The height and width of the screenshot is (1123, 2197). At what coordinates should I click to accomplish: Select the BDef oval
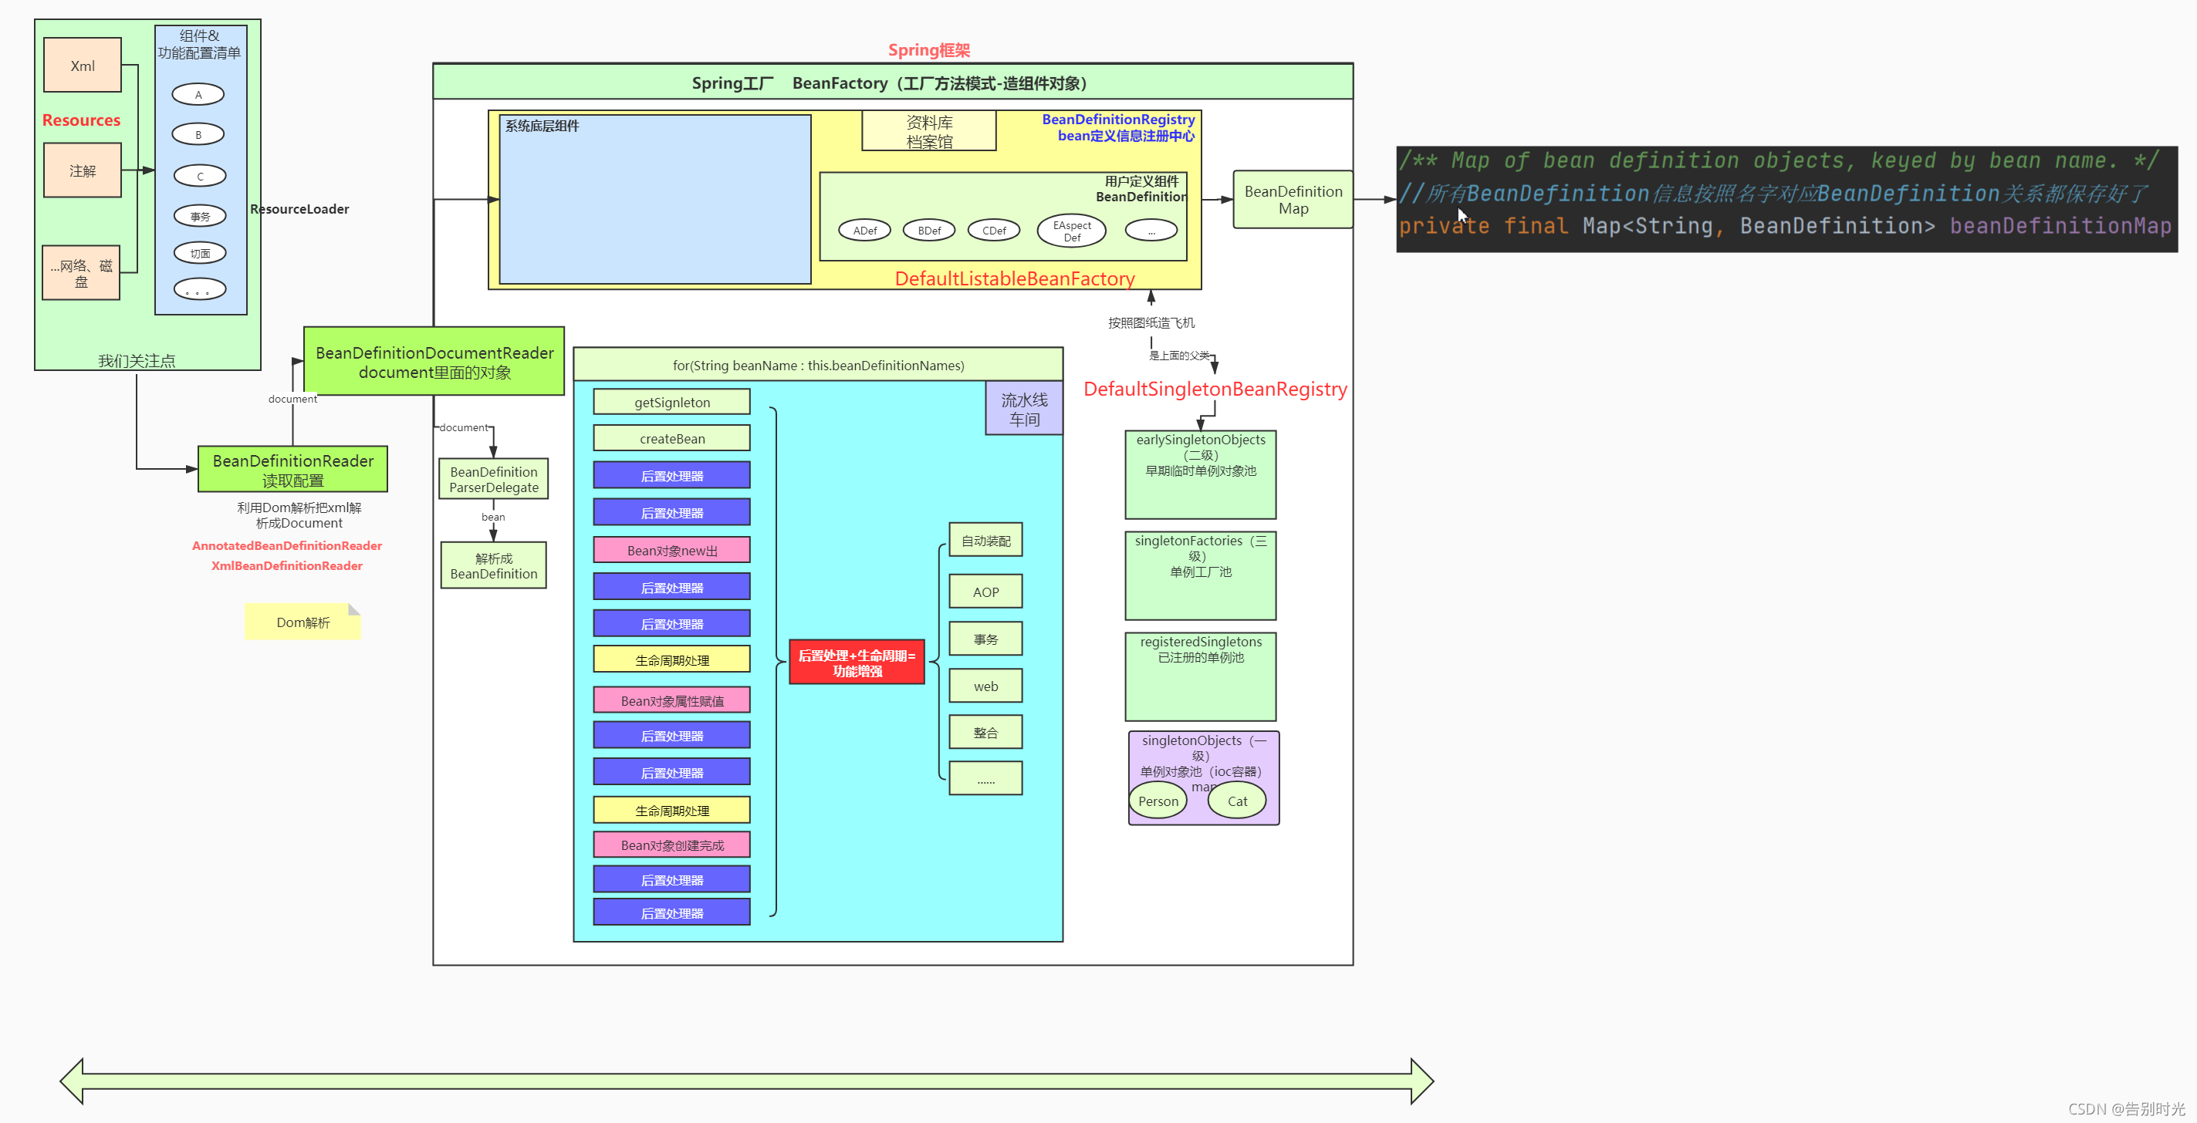930,231
